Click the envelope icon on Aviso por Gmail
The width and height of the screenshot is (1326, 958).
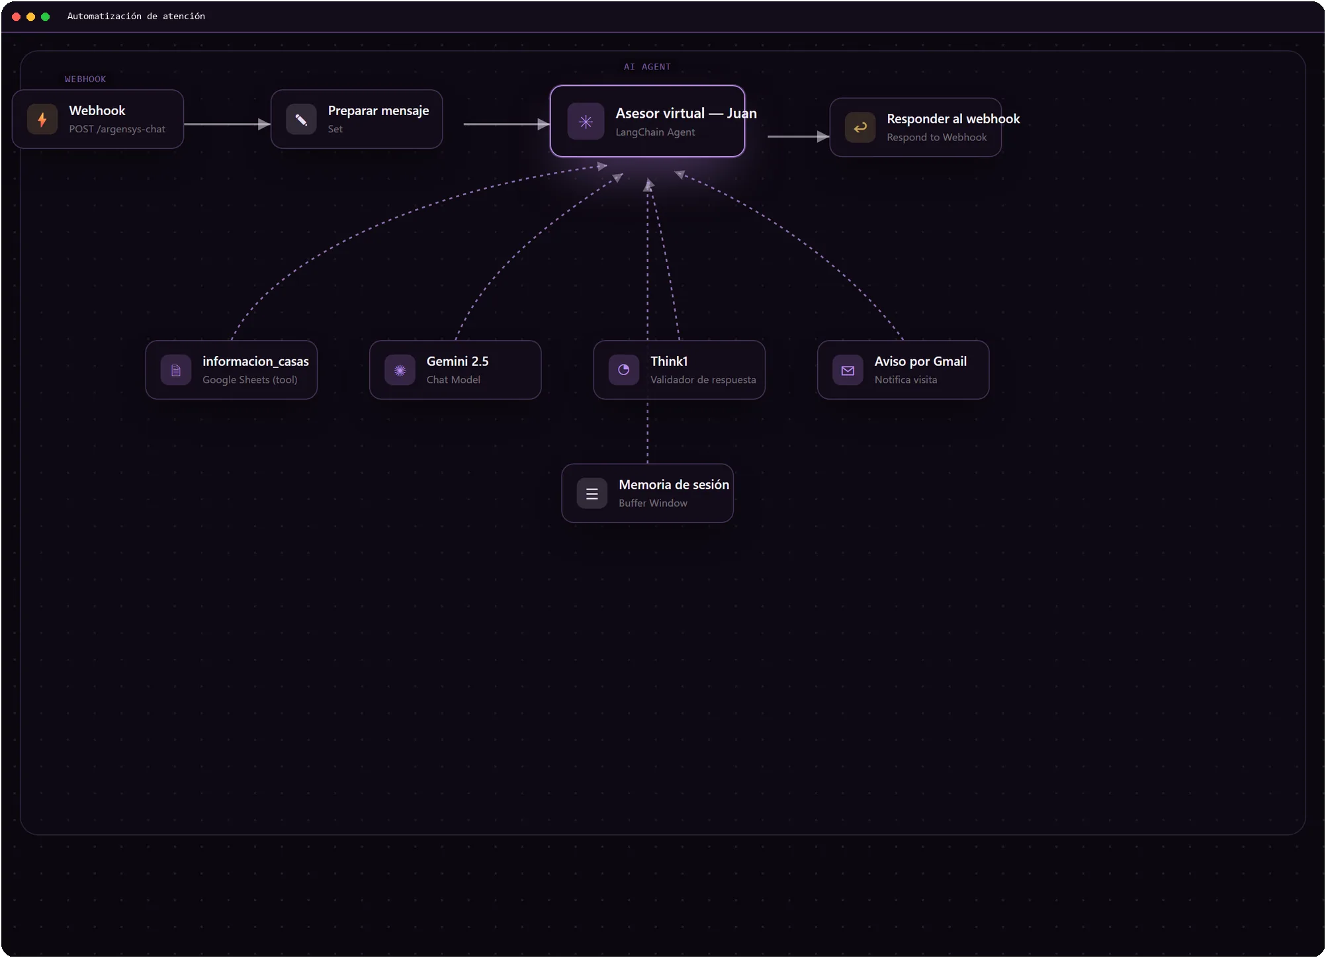coord(848,370)
